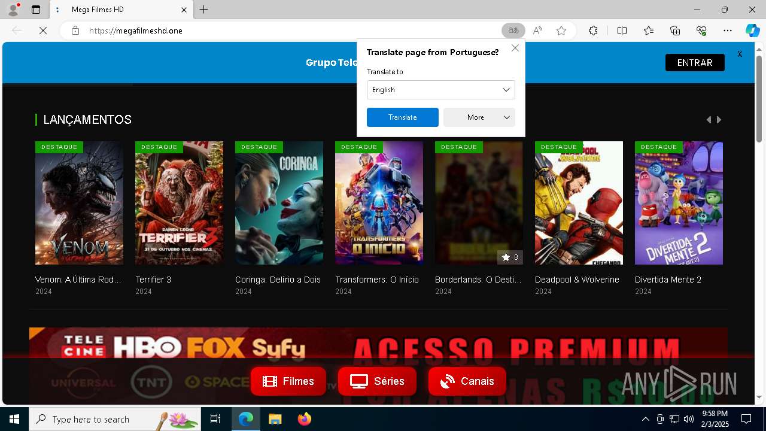This screenshot has height=431, width=766.
Task: Open the Séries section button
Action: pyautogui.click(x=377, y=381)
